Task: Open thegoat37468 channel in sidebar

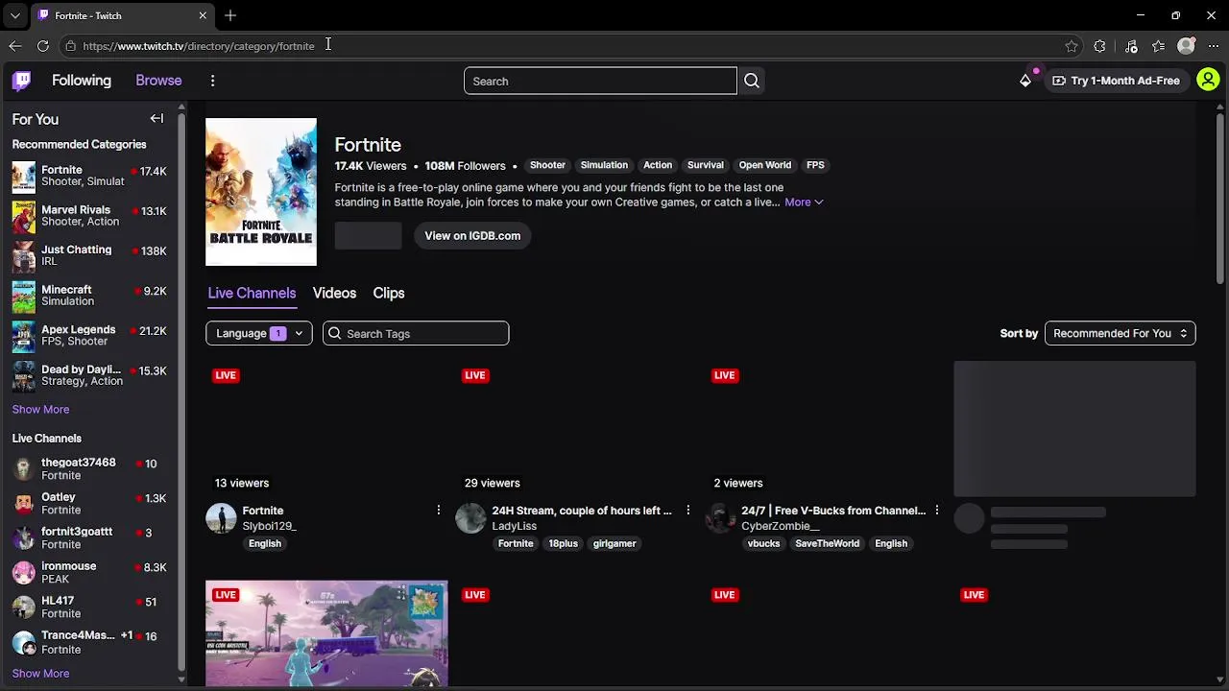Action: pos(89,469)
